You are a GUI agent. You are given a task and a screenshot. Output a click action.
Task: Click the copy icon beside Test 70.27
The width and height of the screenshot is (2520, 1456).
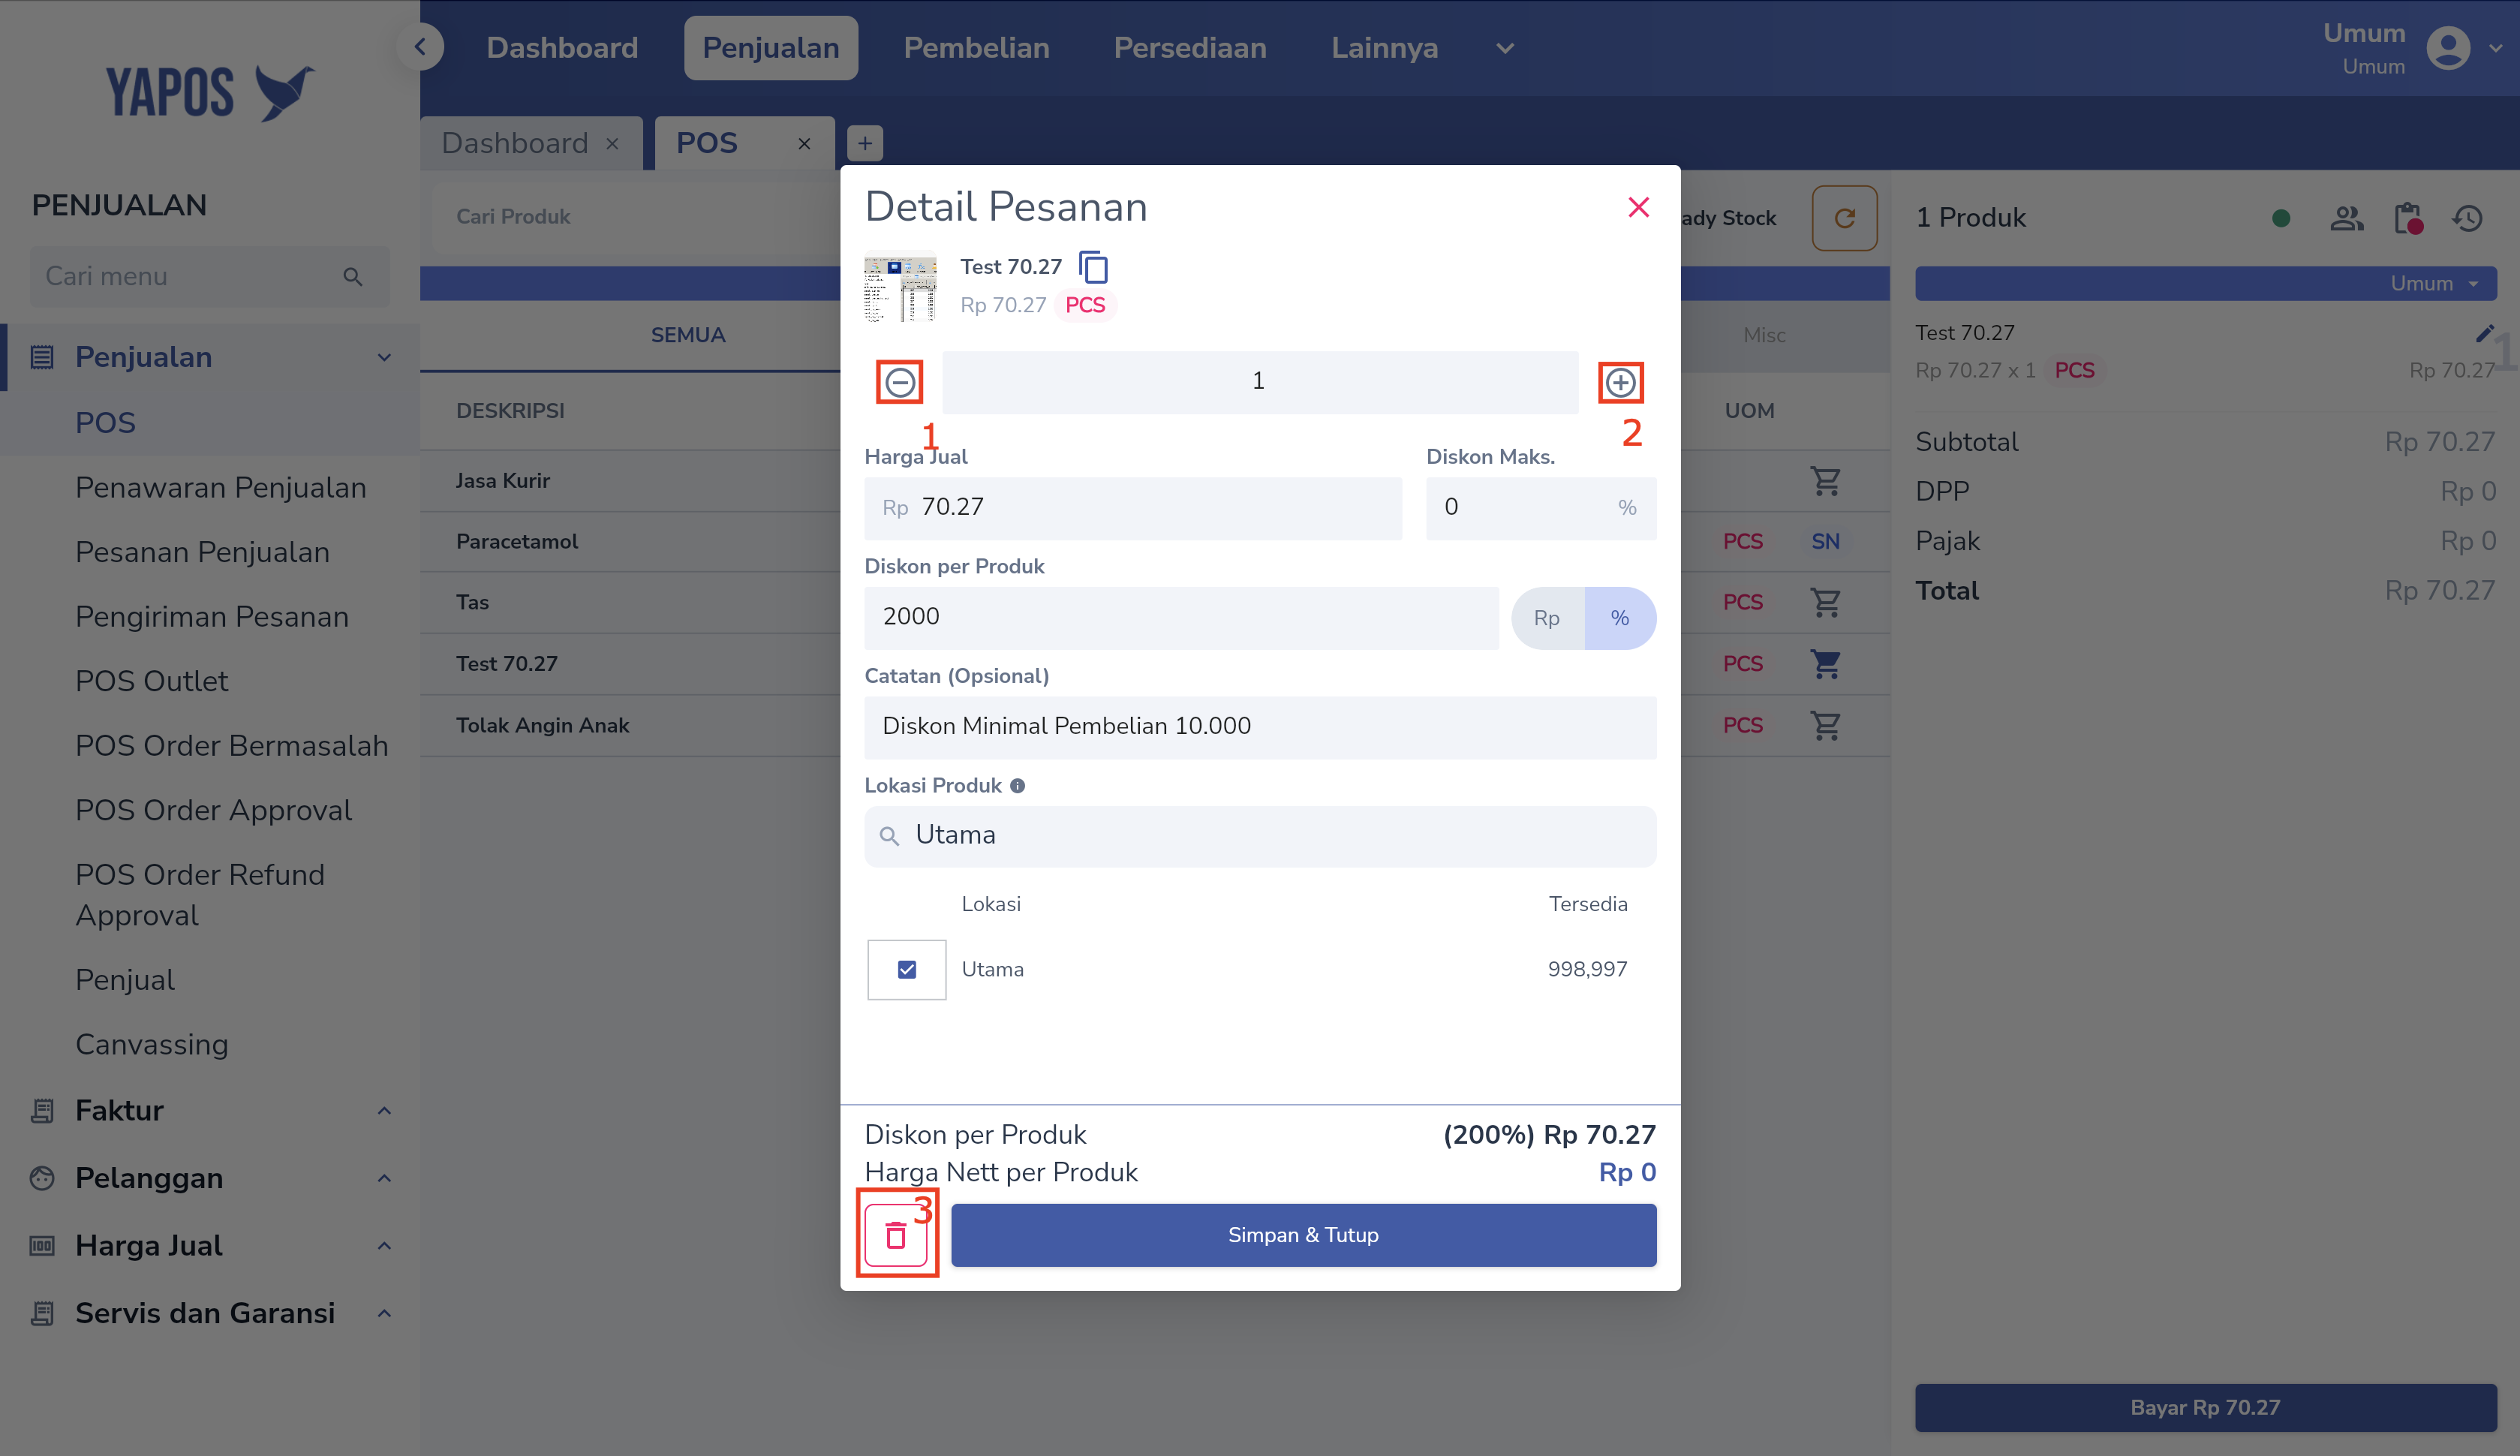(1093, 267)
